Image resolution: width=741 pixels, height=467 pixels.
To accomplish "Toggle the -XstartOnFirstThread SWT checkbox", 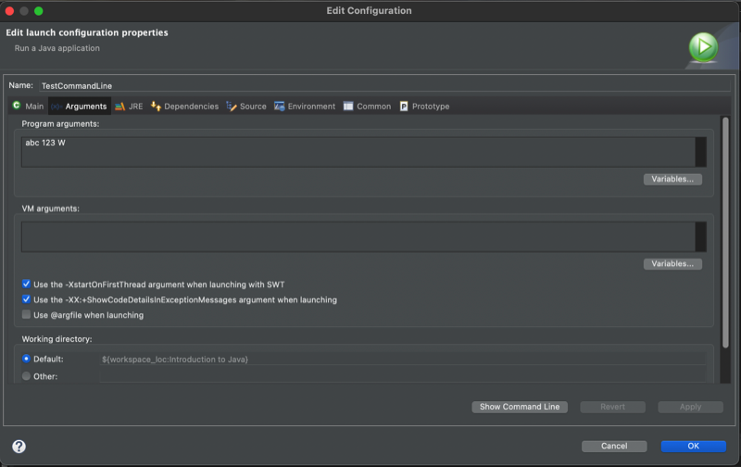I will [27, 284].
